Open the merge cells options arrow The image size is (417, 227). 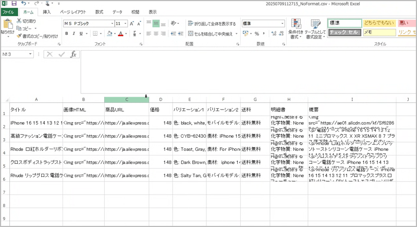236,34
